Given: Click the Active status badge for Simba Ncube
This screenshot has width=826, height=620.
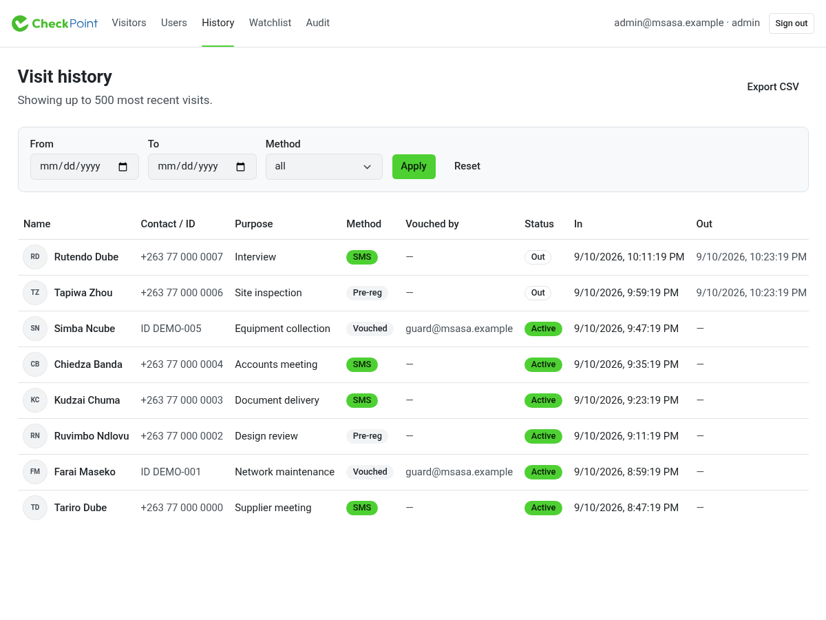Looking at the screenshot, I should coord(543,329).
